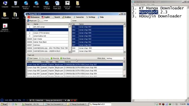This screenshot has width=189, height=106.
Task: Select chapter 'Conan chap 991' in chapter list
Action: [x=97, y=45]
